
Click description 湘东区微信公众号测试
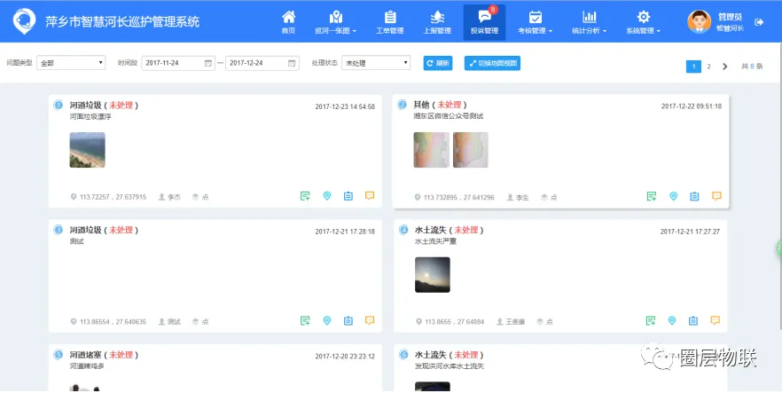[449, 116]
